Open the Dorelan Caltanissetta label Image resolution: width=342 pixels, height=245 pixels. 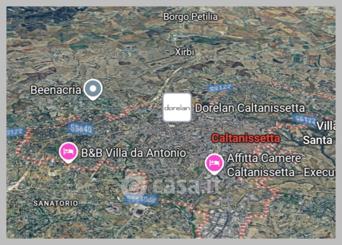pyautogui.click(x=250, y=108)
